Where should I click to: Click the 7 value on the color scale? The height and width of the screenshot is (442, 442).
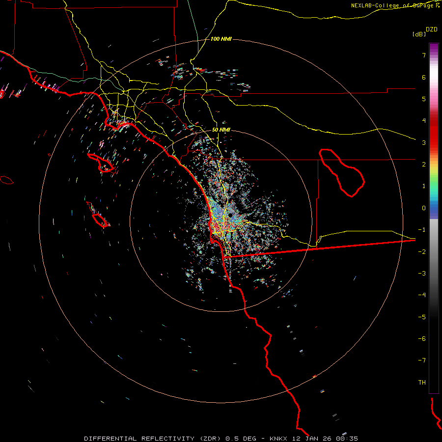(424, 55)
